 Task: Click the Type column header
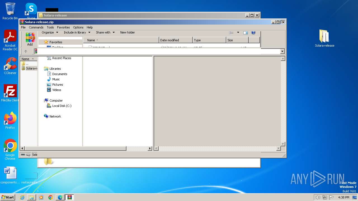click(209, 40)
